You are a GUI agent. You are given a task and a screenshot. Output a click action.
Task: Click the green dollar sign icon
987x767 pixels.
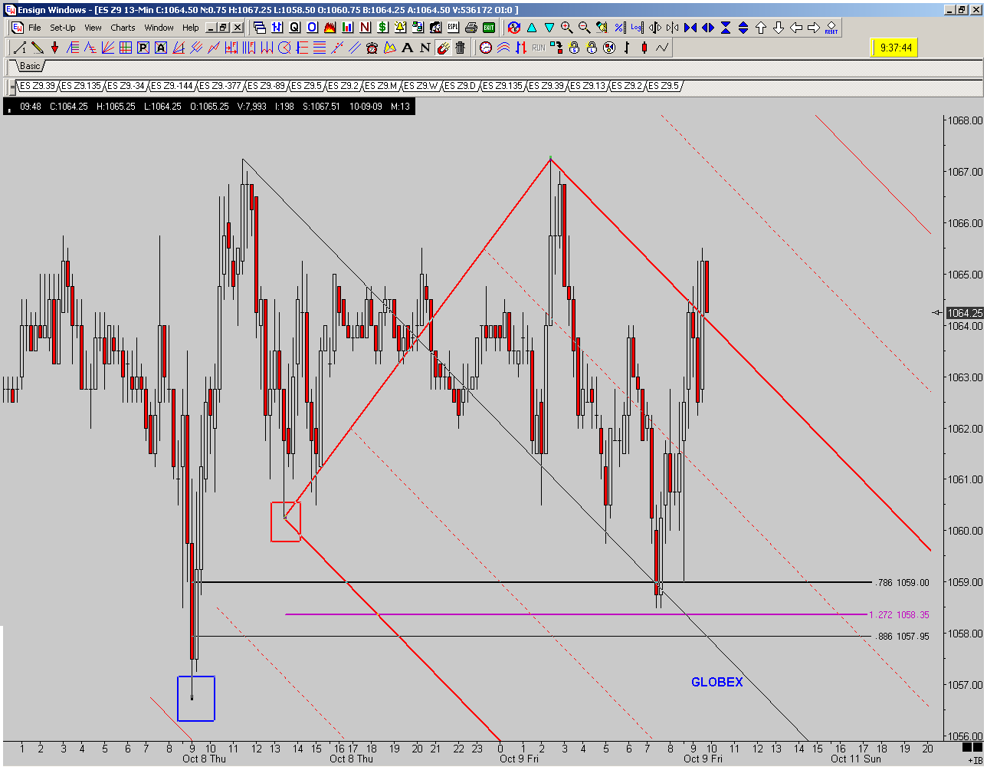pyautogui.click(x=382, y=27)
